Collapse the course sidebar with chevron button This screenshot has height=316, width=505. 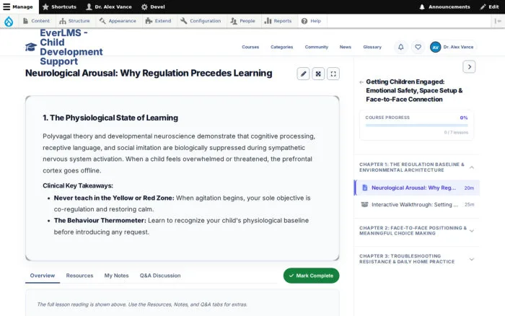pos(469,66)
